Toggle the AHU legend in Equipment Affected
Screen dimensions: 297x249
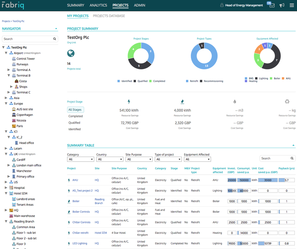[286, 78]
